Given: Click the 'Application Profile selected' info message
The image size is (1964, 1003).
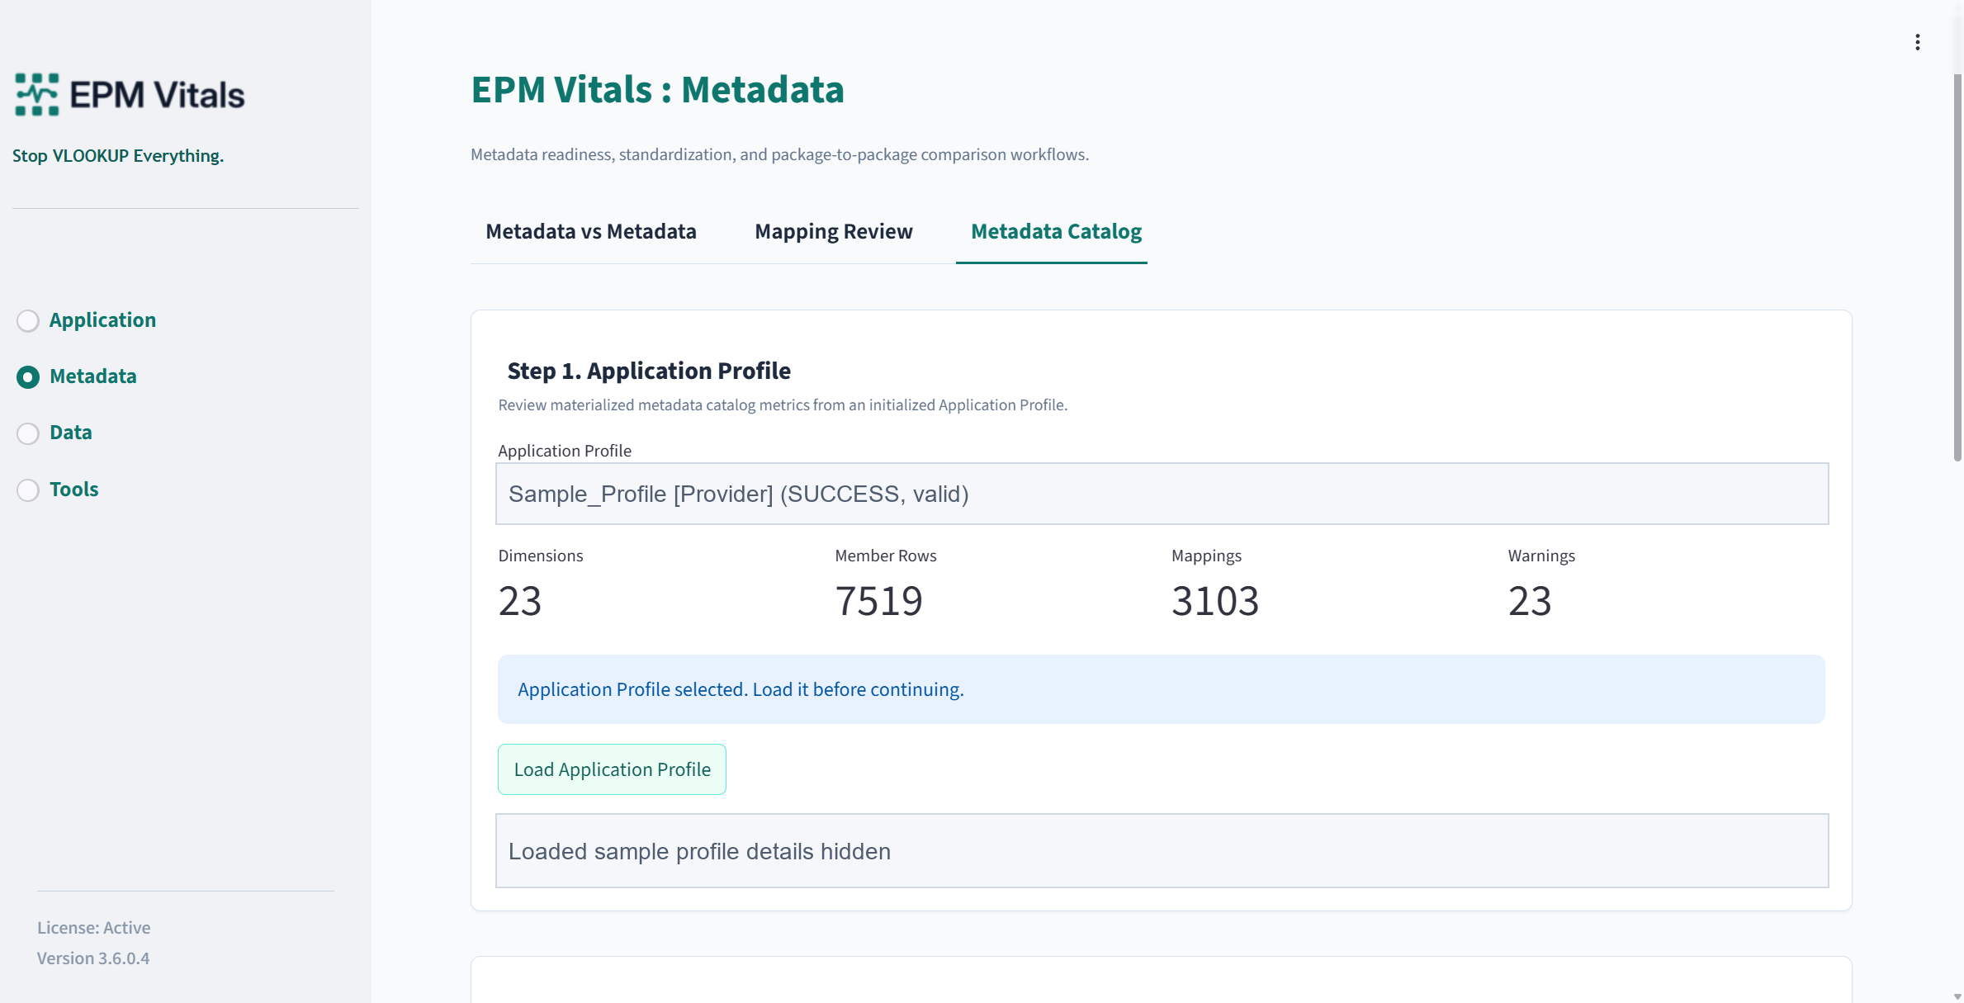Looking at the screenshot, I should click(x=1162, y=689).
